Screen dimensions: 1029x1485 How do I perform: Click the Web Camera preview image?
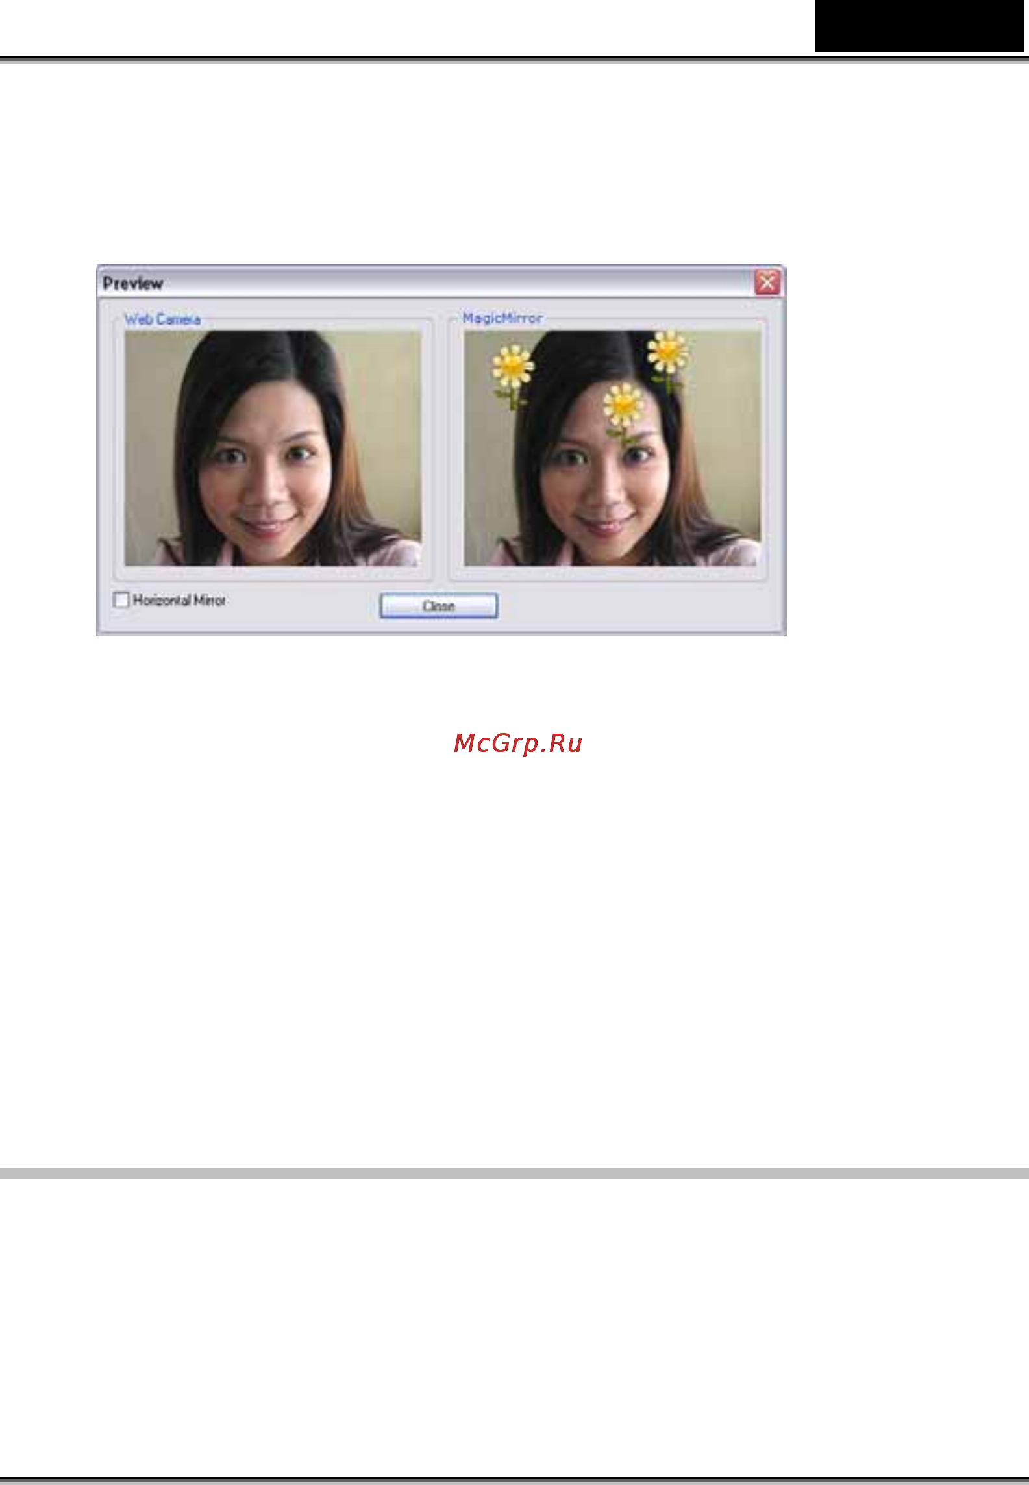(x=273, y=448)
